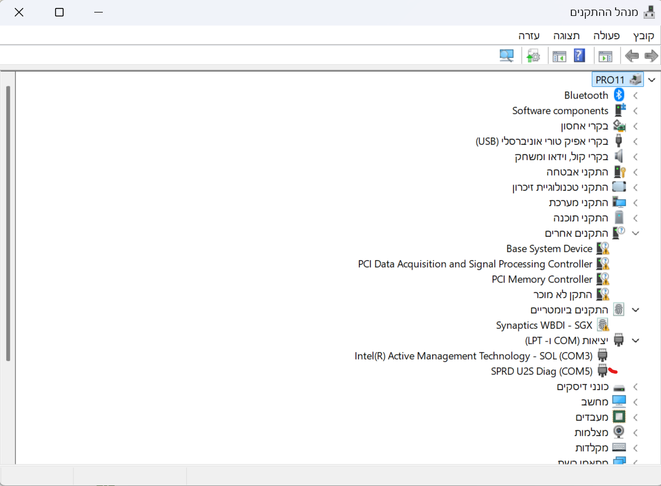Click the Forward navigation arrow
This screenshot has height=486, width=661.
pos(631,55)
